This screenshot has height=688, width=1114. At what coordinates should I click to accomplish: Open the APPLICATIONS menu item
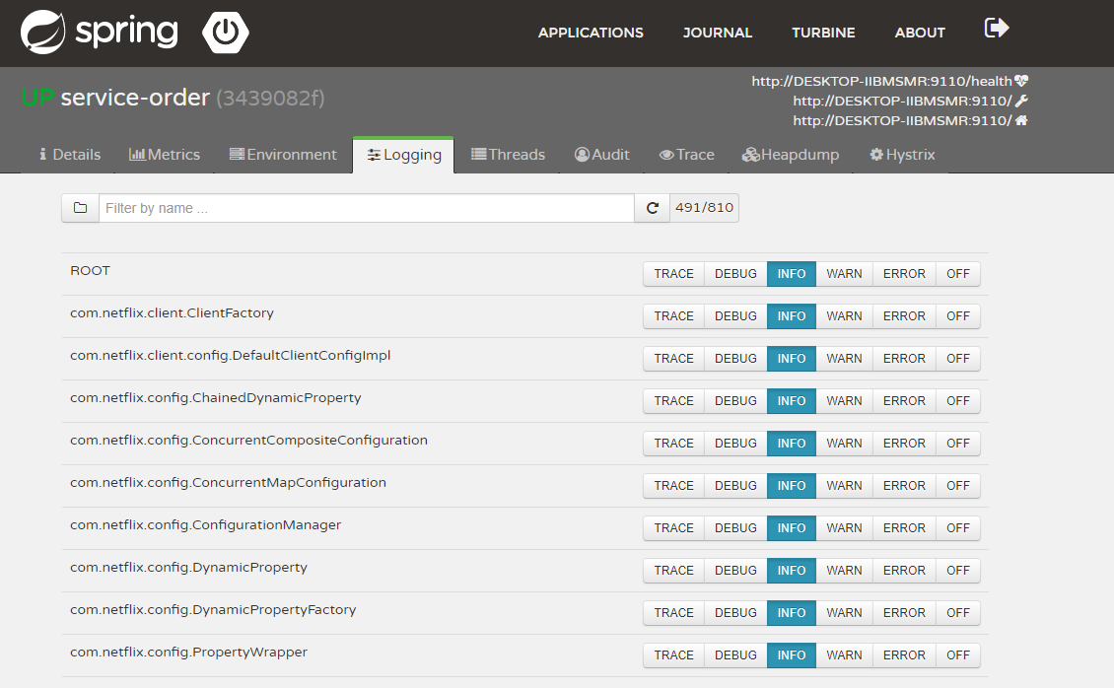[x=591, y=33]
